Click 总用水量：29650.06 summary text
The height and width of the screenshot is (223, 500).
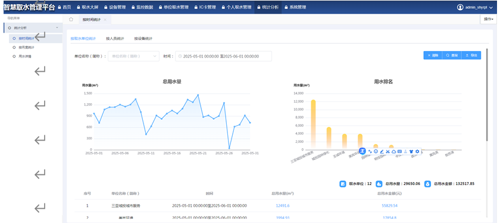coord(403,184)
